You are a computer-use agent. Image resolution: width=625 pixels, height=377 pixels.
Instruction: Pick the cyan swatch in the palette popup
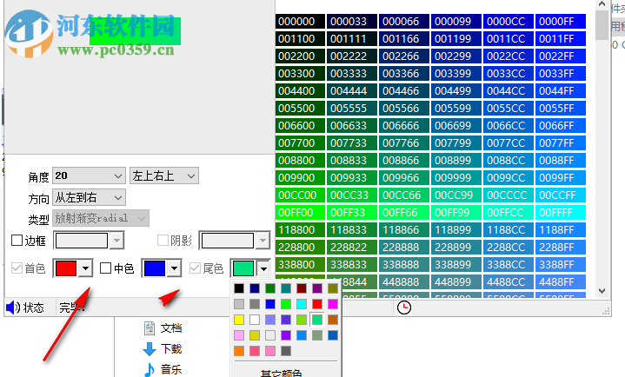(302, 304)
